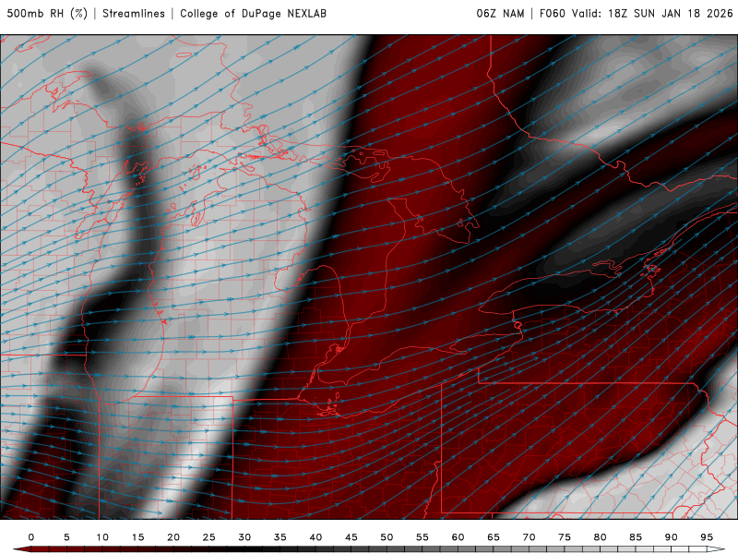Click the white arrow at the colorbar's high end
The image size is (738, 554).
716,549
